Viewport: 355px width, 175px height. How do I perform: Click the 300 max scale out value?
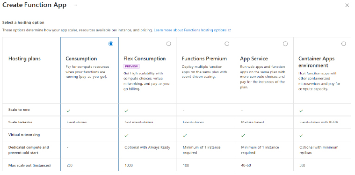tap(302, 165)
